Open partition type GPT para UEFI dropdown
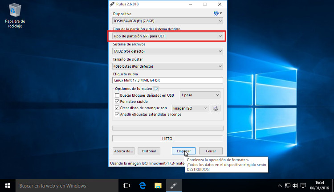Image resolution: width=334 pixels, height=192 pixels. coord(167,36)
